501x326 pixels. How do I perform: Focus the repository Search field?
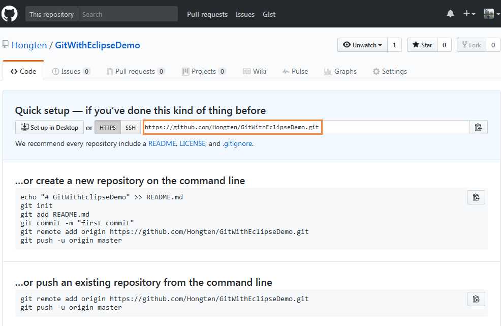coord(128,14)
